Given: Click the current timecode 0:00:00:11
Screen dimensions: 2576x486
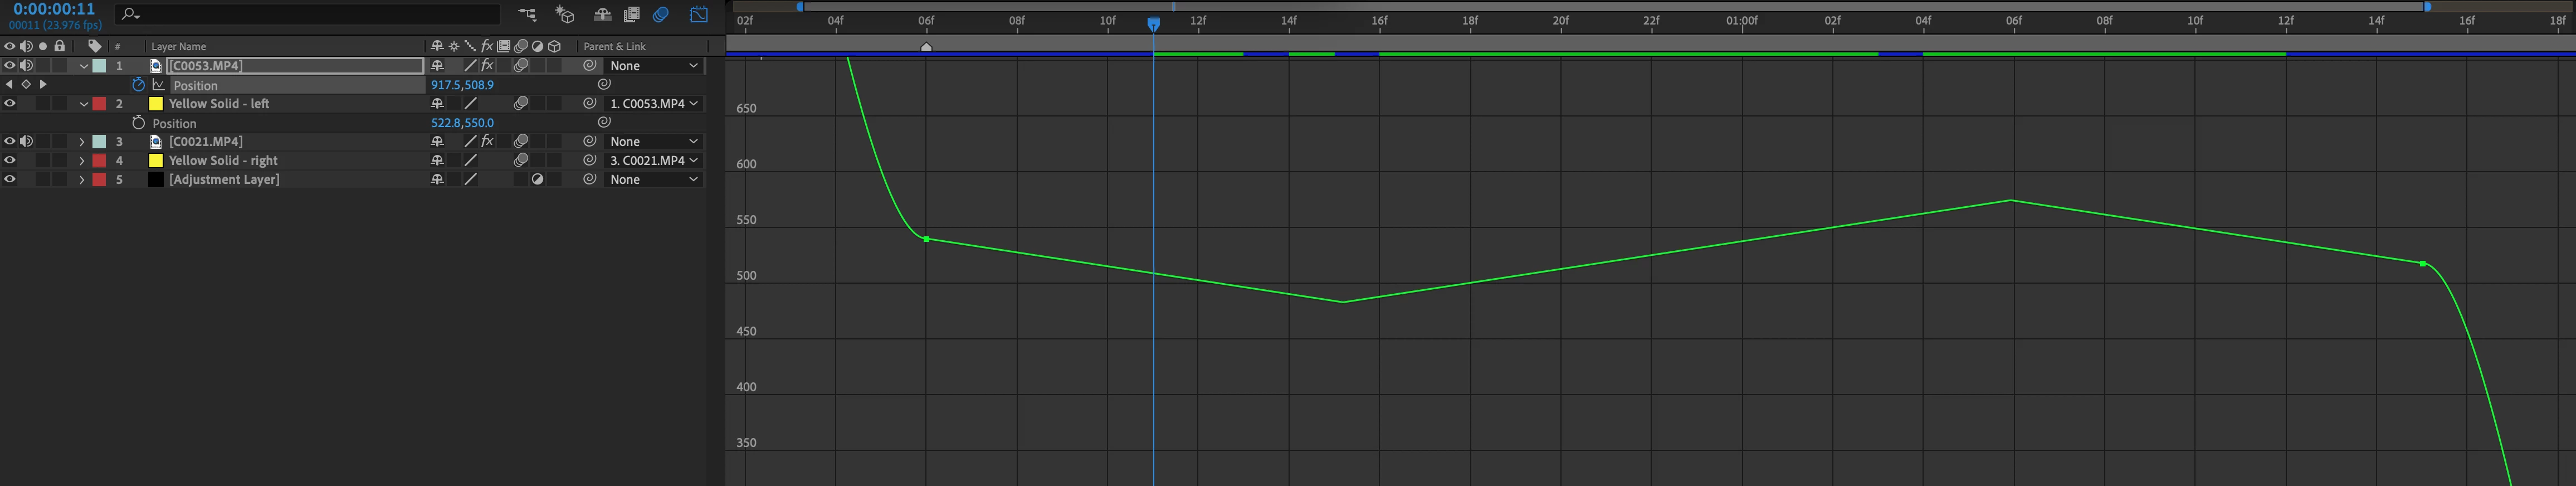Looking at the screenshot, I should pyautogui.click(x=54, y=9).
